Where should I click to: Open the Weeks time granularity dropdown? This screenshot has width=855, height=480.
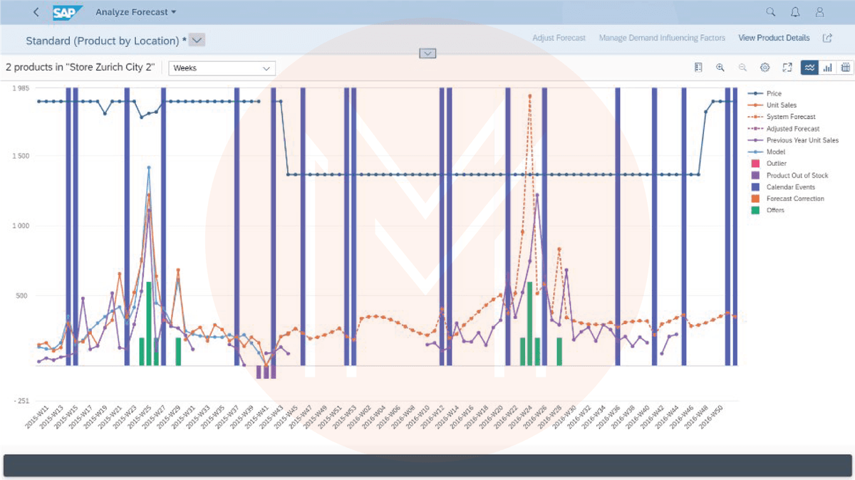point(222,68)
